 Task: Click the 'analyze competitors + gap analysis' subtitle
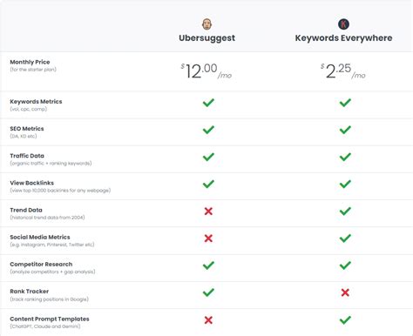[x=52, y=272]
